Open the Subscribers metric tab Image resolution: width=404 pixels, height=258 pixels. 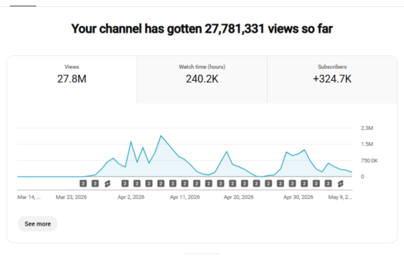[x=332, y=79]
